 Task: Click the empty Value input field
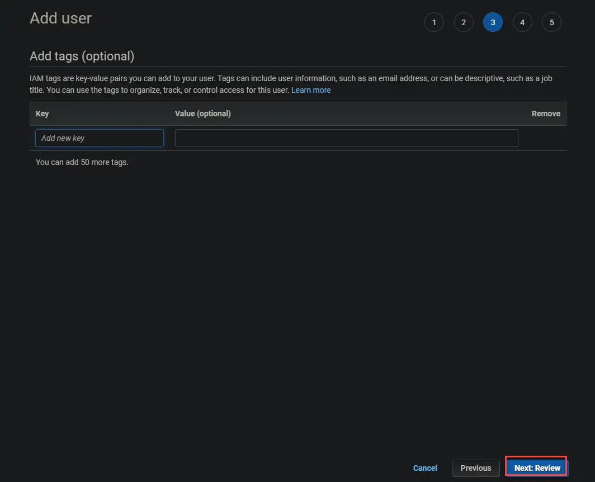click(x=346, y=138)
